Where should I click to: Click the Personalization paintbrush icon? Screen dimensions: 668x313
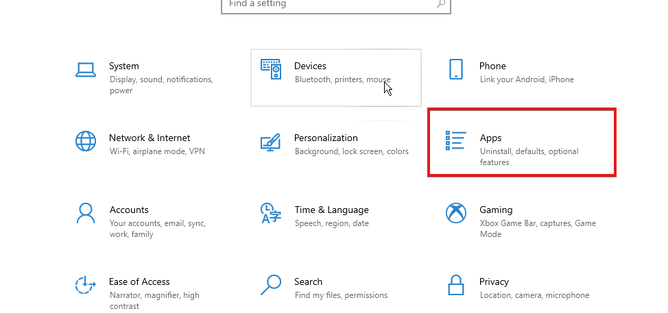pyautogui.click(x=270, y=142)
